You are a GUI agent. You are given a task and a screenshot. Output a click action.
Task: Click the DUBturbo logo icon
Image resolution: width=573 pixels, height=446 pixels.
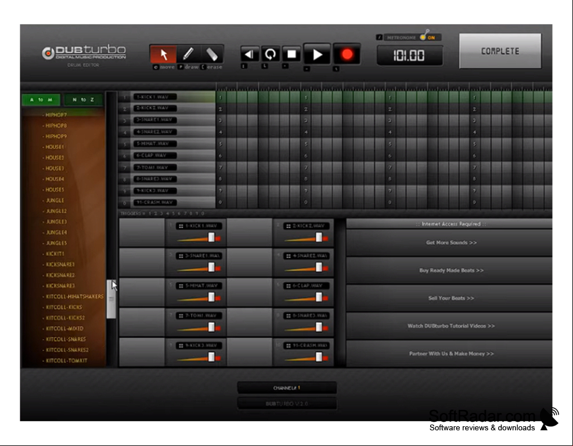tap(48, 53)
